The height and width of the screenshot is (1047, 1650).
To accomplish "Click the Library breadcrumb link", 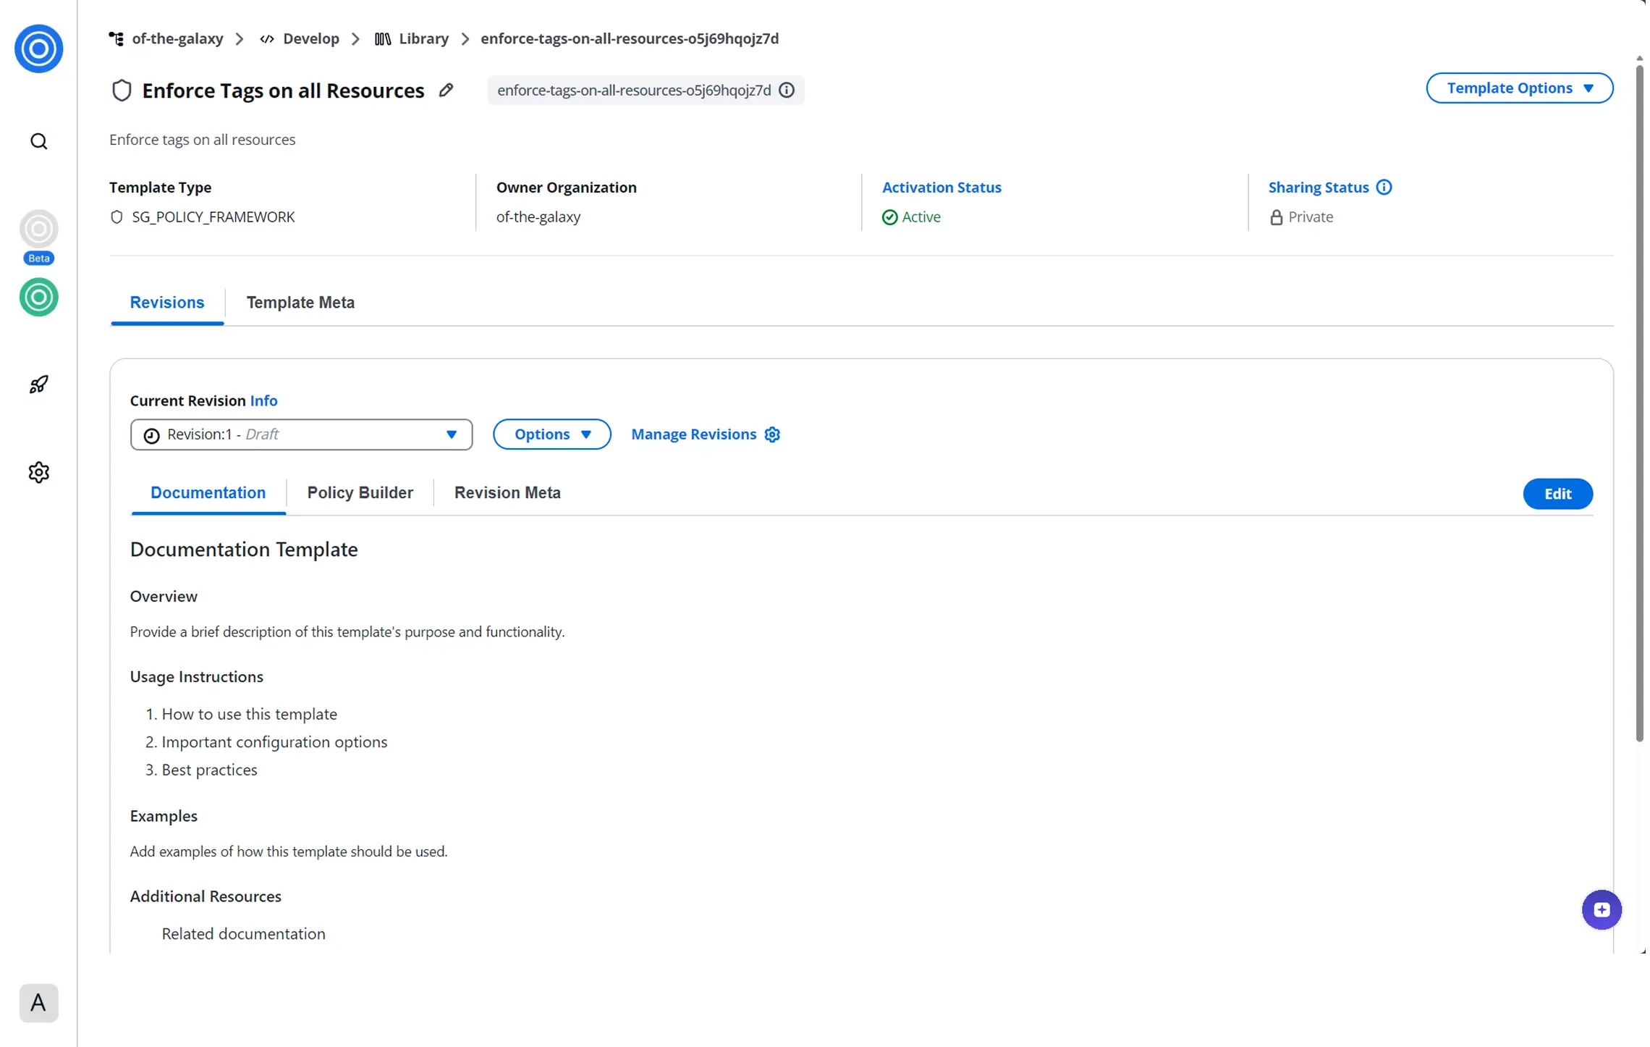I will (423, 38).
